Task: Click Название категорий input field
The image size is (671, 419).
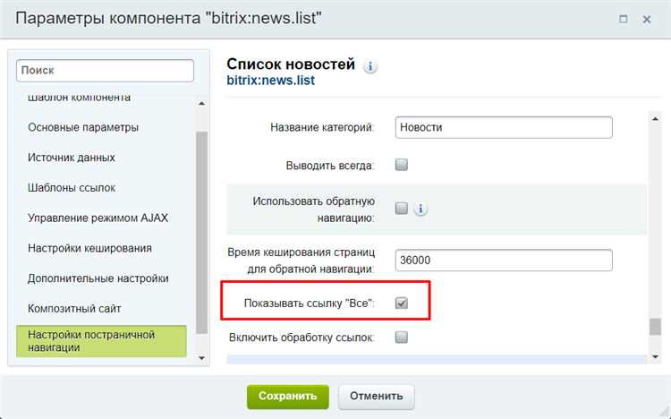Action: pos(504,127)
